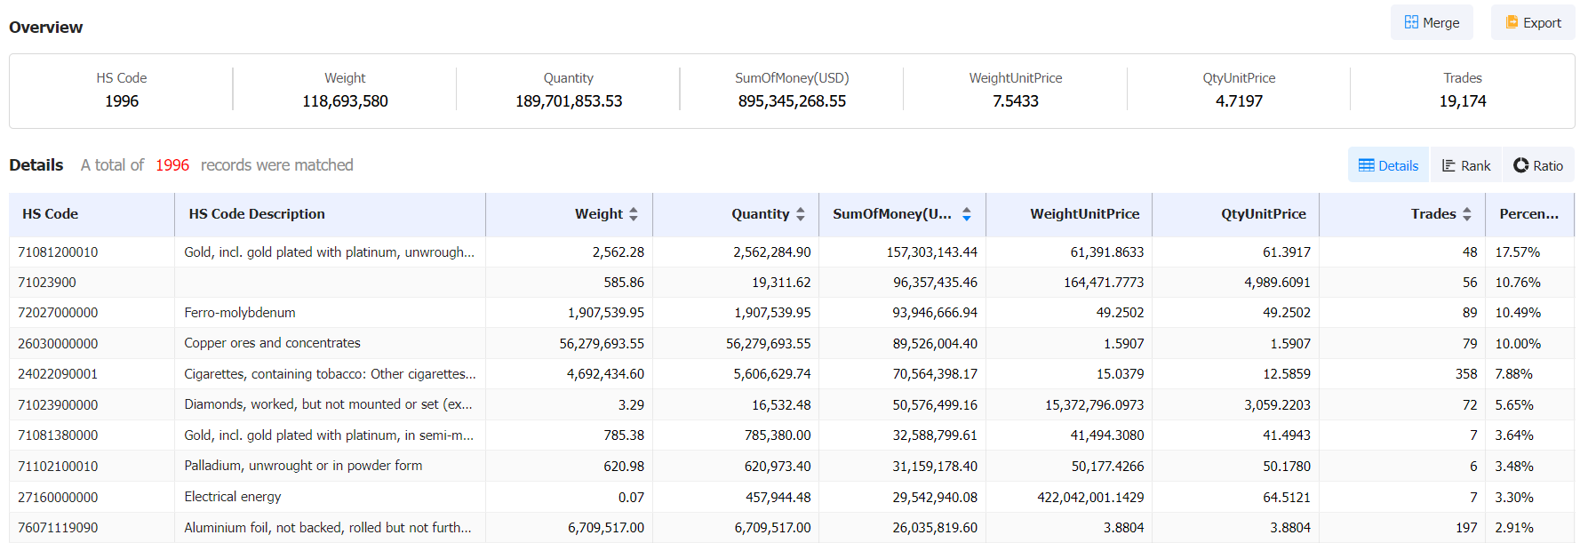This screenshot has width=1580, height=543.
Task: Click Copper ores and concentrates entry
Action: pos(272,343)
